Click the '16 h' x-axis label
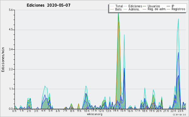 click(x=130, y=111)
